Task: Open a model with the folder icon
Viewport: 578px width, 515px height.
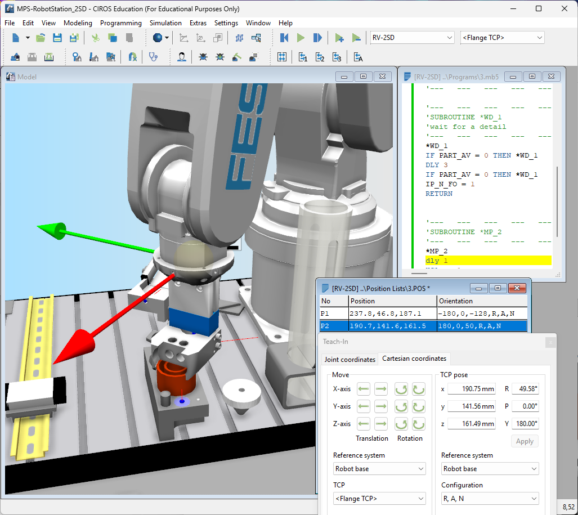Action: (41, 38)
